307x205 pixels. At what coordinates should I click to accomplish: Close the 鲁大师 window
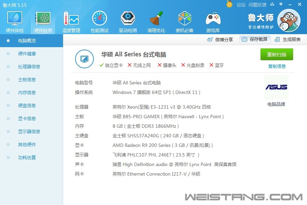pos(299,4)
